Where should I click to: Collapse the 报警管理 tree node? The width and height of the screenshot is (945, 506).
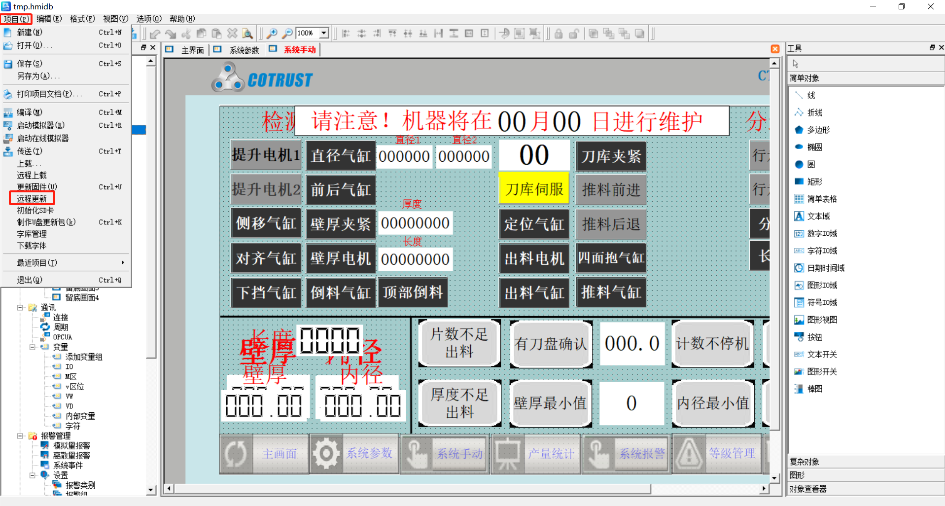(x=20, y=435)
